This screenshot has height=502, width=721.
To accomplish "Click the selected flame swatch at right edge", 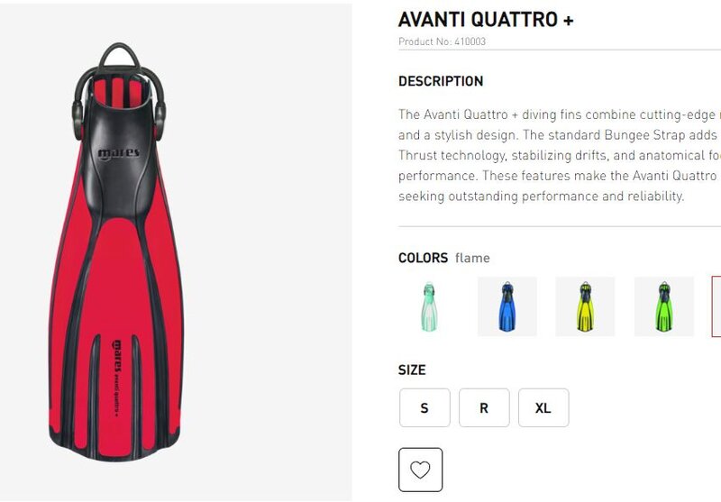I will [716, 306].
